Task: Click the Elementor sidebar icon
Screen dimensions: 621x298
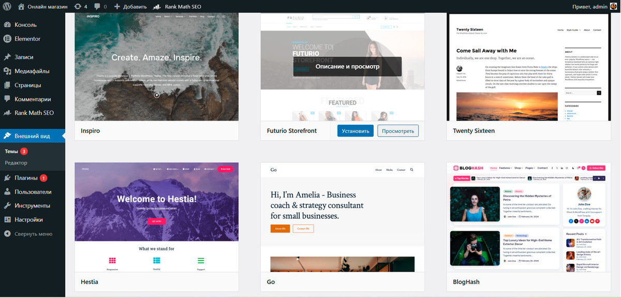Action: pos(7,39)
